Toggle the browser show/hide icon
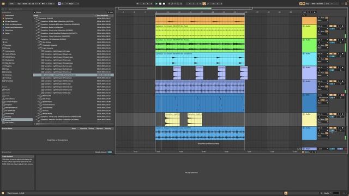The image size is (349, 196). pos(3,4)
